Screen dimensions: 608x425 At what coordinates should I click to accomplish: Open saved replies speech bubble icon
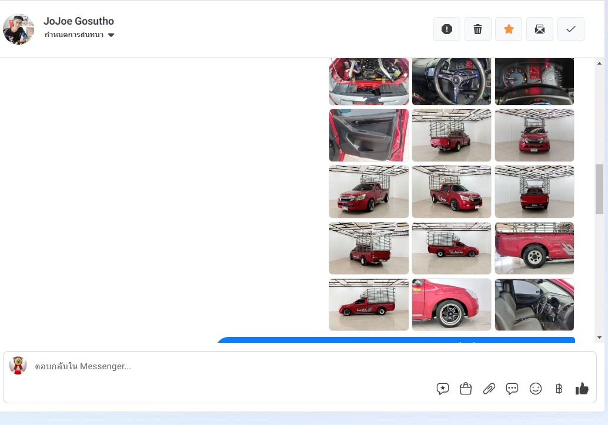(x=512, y=389)
